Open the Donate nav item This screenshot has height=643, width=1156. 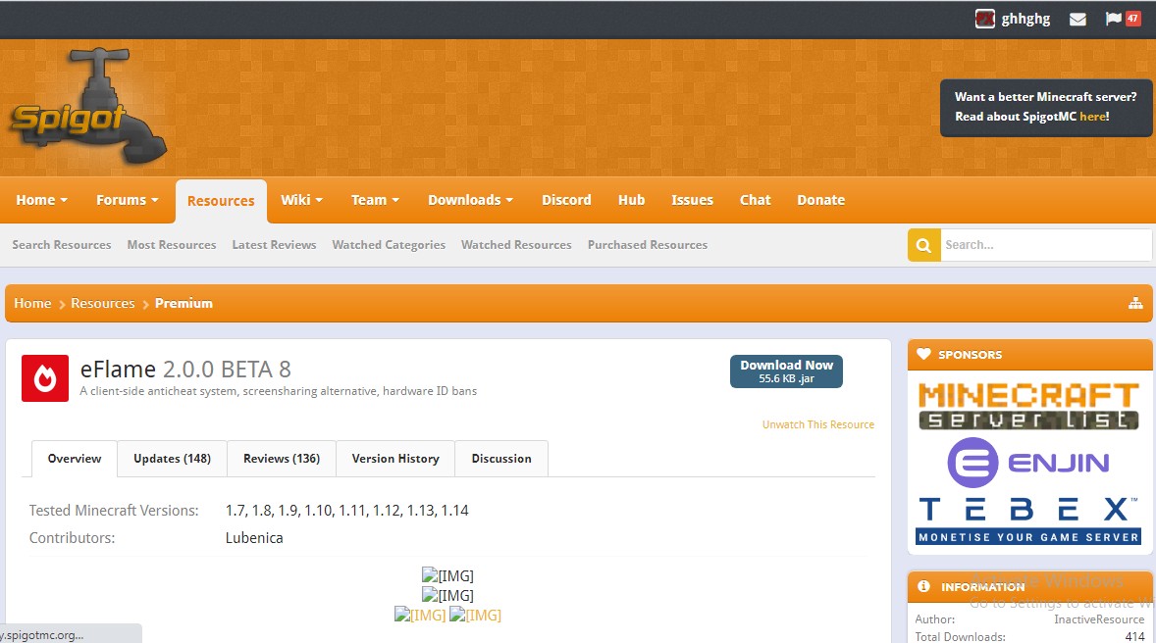click(x=820, y=200)
